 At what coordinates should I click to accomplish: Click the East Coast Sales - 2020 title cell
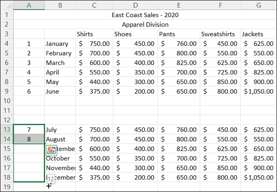click(x=145, y=15)
